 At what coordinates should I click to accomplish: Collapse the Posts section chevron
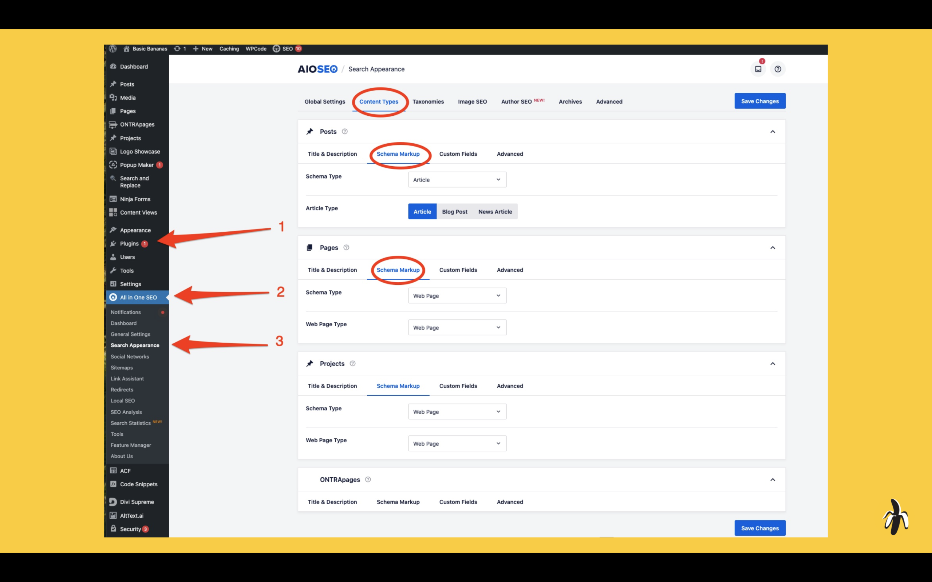tap(773, 132)
